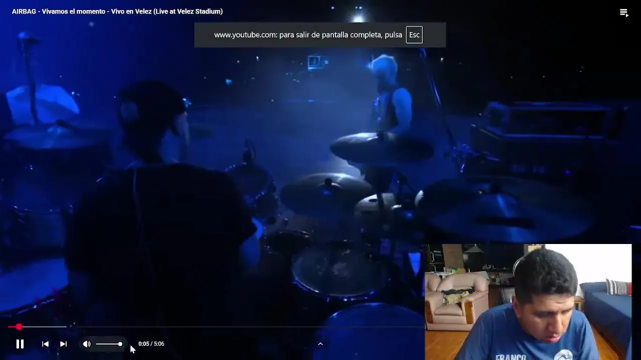Expand the upward chevron in the control bar
Screen dimensions: 641x360
pos(320,344)
